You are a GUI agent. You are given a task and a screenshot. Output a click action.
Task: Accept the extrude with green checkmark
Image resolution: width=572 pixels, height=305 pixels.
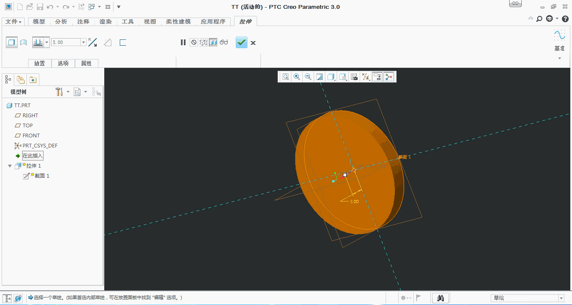coord(242,42)
